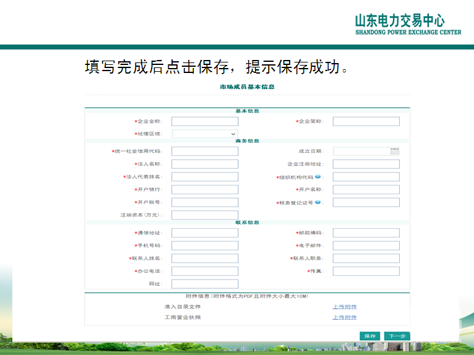Image resolution: width=474 pixels, height=355 pixels.
Task: Upload attachment for 工商营业执照
Action: pyautogui.click(x=345, y=317)
